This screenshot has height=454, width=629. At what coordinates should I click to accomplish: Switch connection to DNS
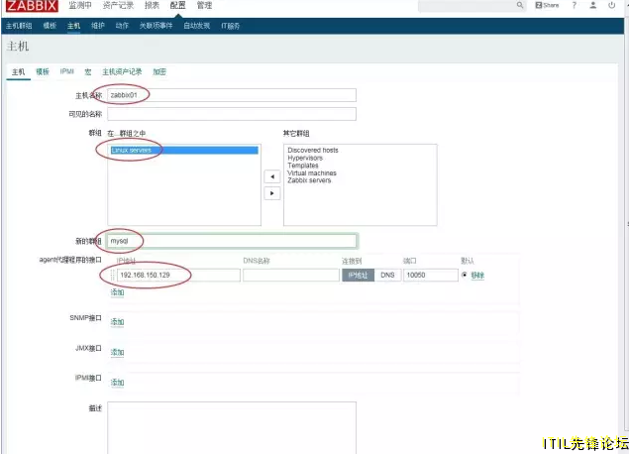click(387, 275)
